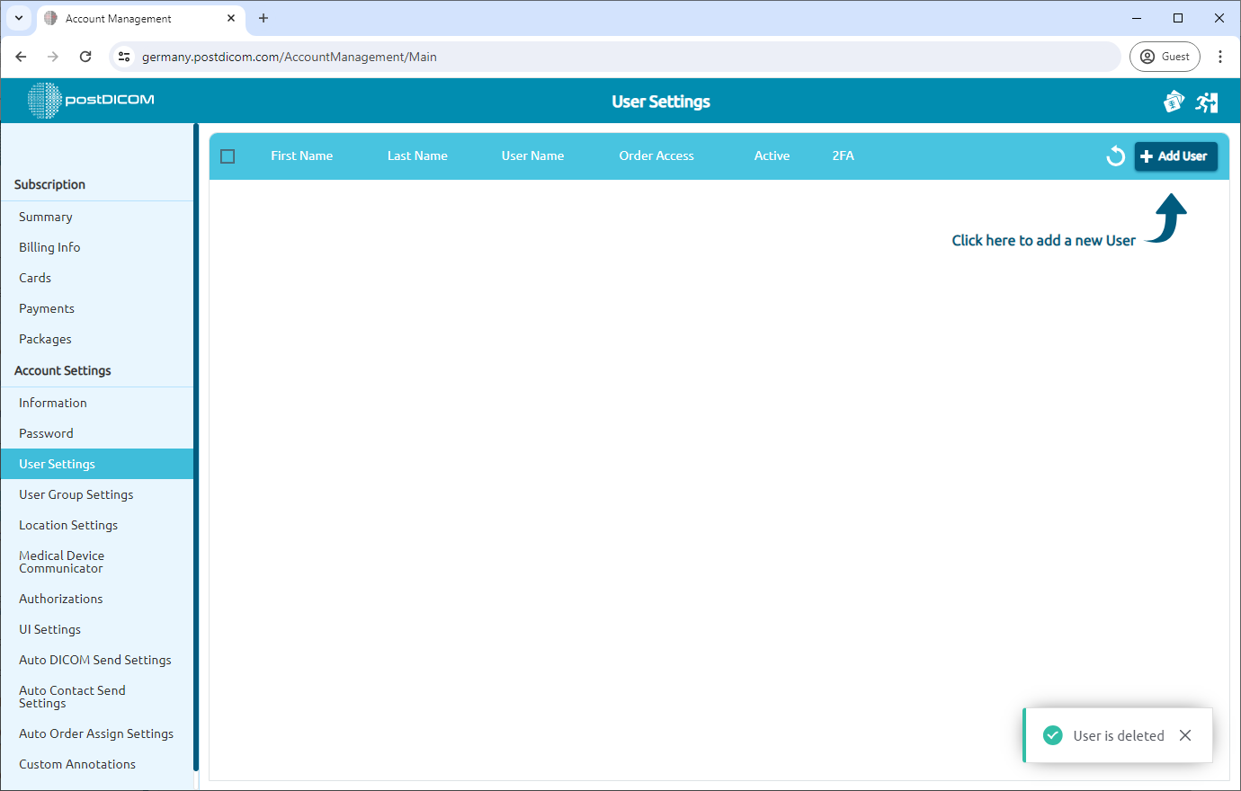Click the browser page reload icon

[x=85, y=56]
